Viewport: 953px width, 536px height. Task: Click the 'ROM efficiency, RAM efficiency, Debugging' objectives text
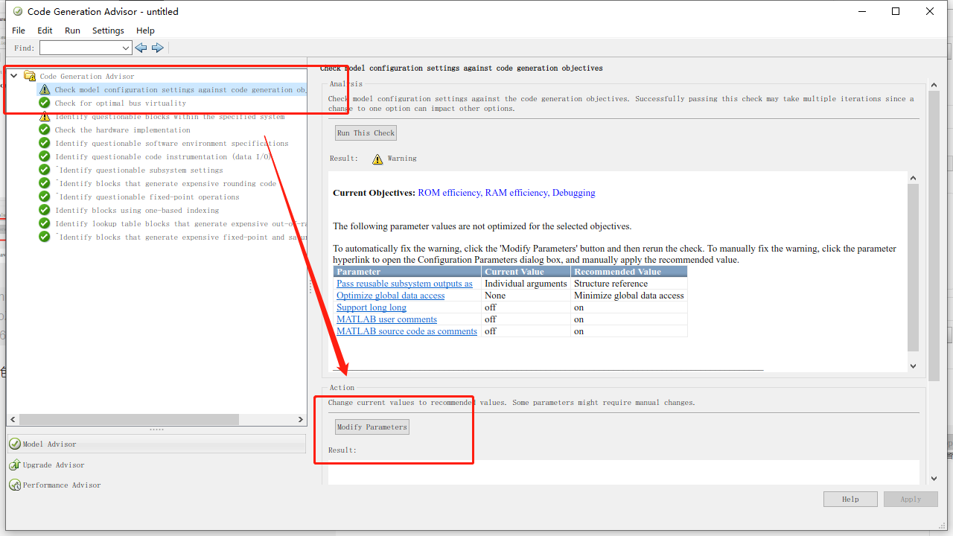tap(506, 193)
